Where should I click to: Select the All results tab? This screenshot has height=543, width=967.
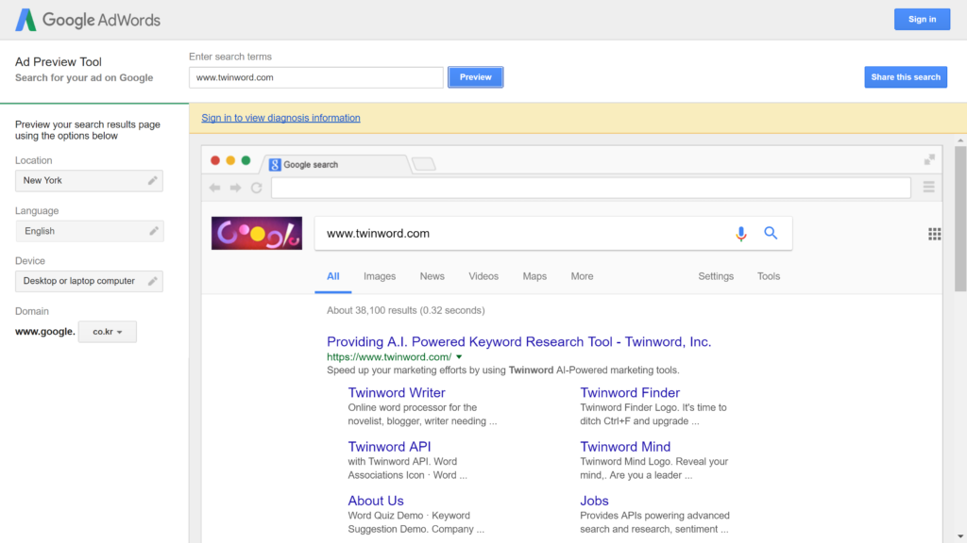(333, 276)
